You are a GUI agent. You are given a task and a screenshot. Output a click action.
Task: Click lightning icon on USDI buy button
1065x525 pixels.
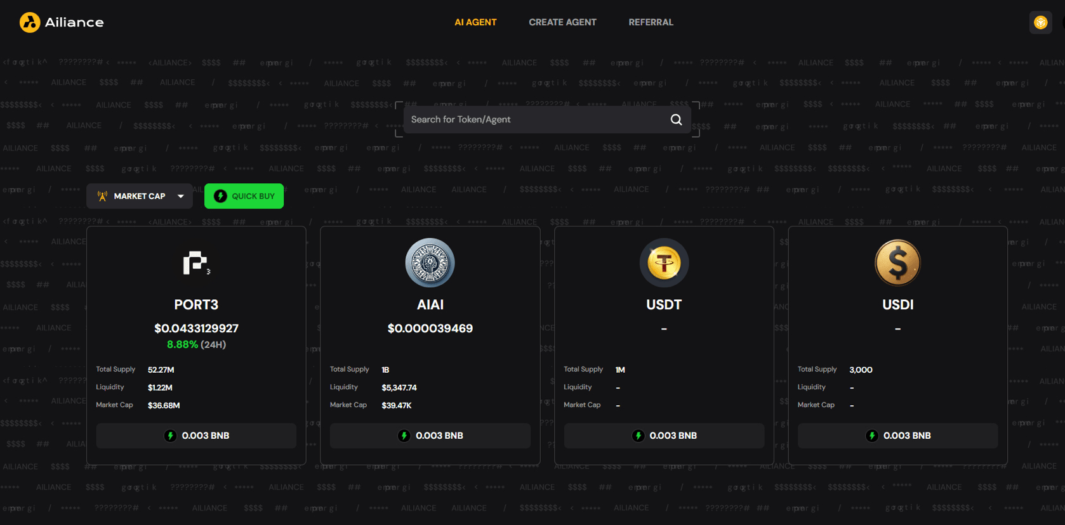[871, 436]
